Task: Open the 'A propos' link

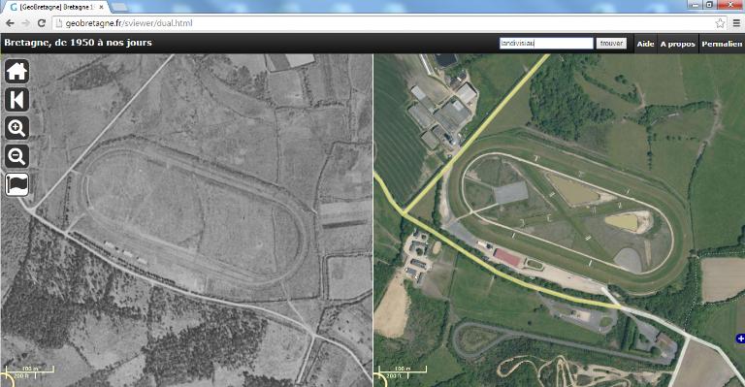Action: 677,44
